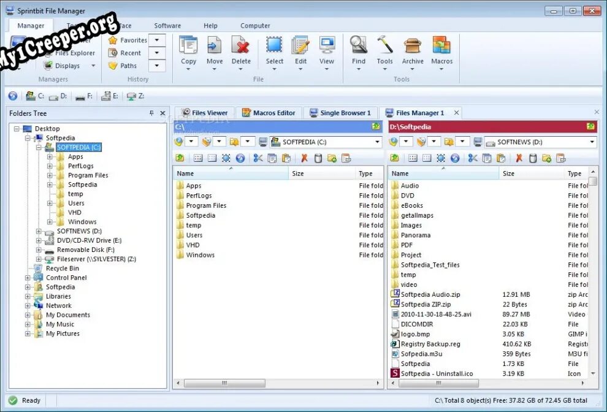Image resolution: width=607 pixels, height=412 pixels.
Task: Open the Software ribbon tab
Action: tap(167, 26)
